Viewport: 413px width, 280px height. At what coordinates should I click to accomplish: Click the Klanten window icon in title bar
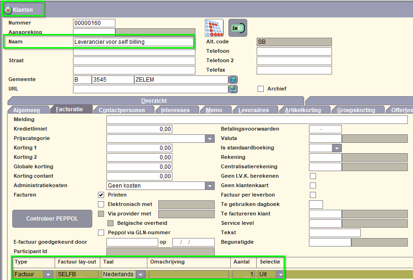coord(8,9)
